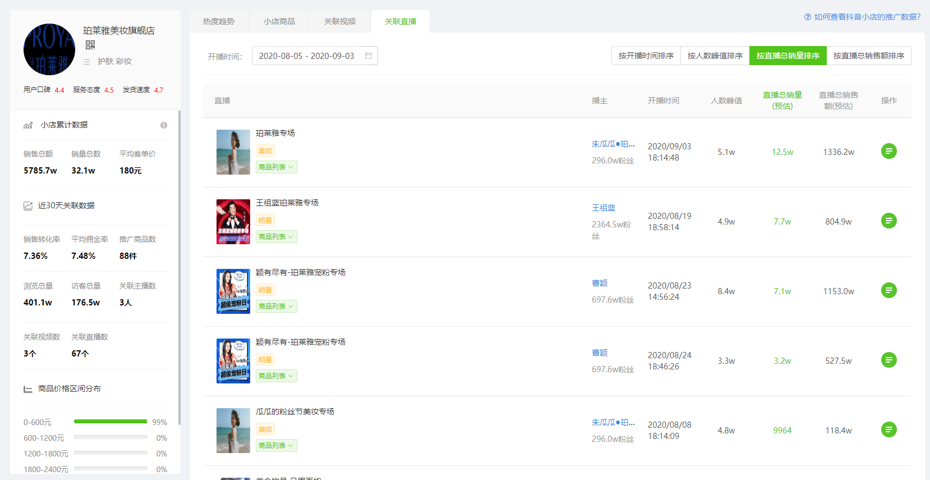Open the action icon for the 2020/08/23 livestream
Screen dimensions: 930x480
coord(888,290)
